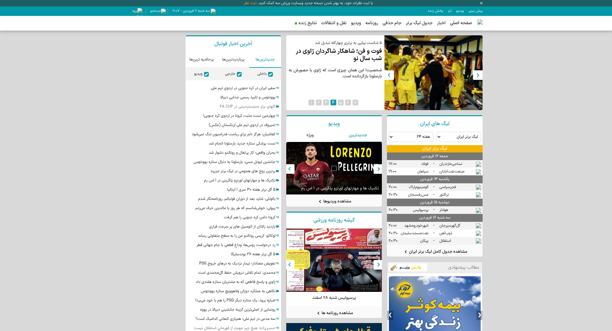Image resolution: width=612 pixels, height=331 pixels.
Task: Open پخش زنده link in top bar
Action: click(435, 11)
